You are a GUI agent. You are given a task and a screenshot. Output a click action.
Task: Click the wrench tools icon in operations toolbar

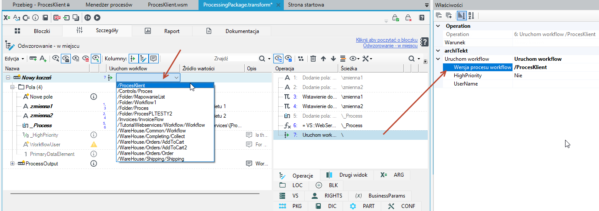coord(366,58)
